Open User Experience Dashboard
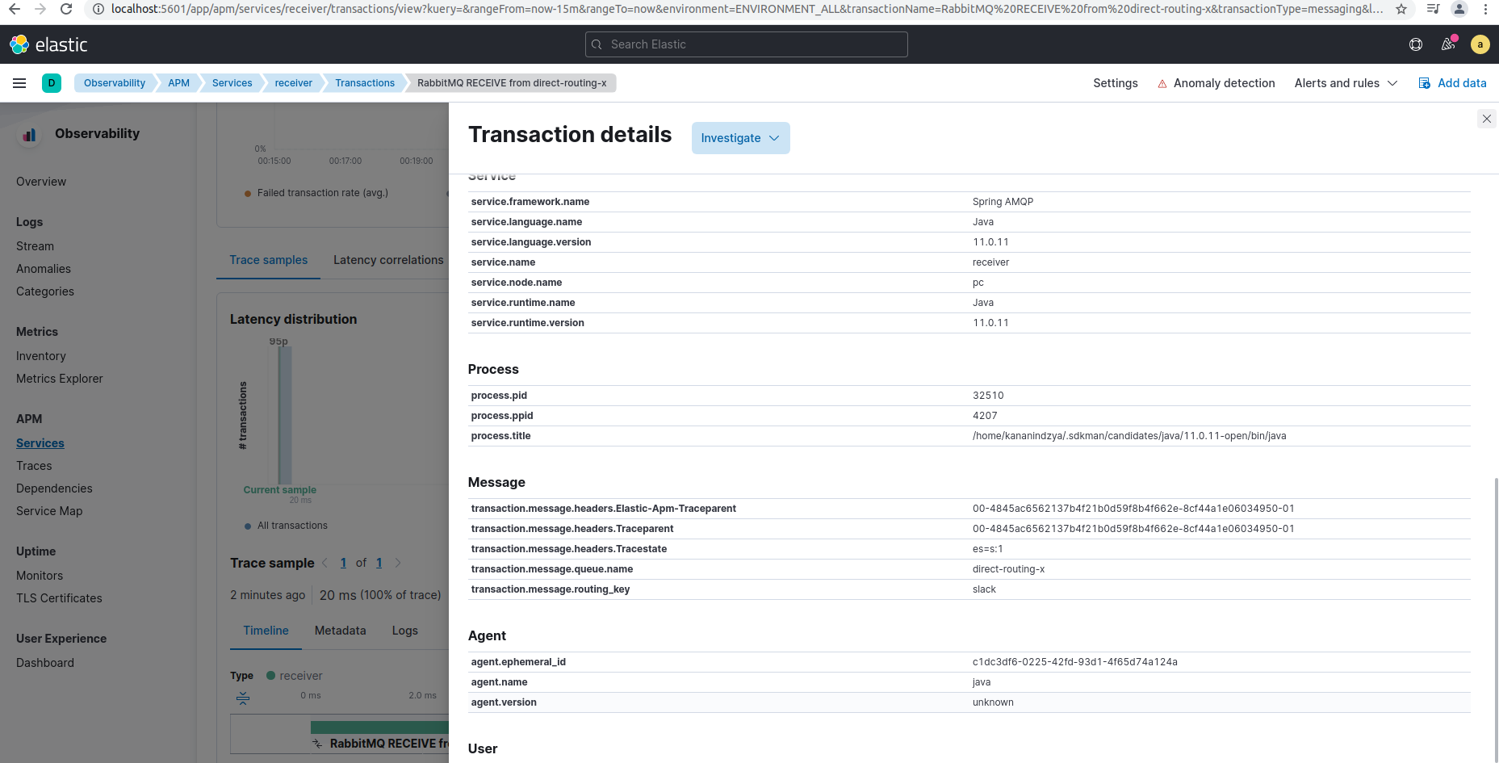This screenshot has width=1499, height=763. point(45,663)
